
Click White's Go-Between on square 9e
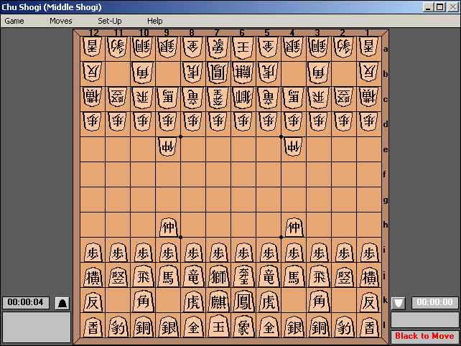pos(168,147)
